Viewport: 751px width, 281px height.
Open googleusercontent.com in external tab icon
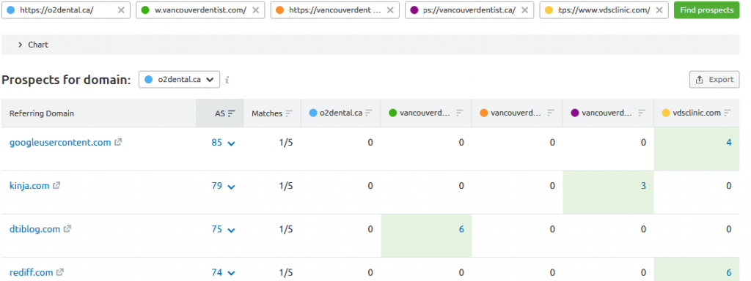118,142
